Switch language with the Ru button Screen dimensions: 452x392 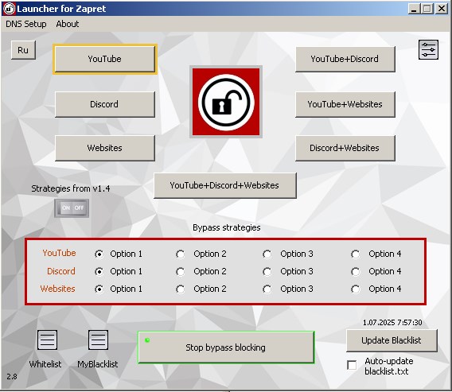[23, 50]
